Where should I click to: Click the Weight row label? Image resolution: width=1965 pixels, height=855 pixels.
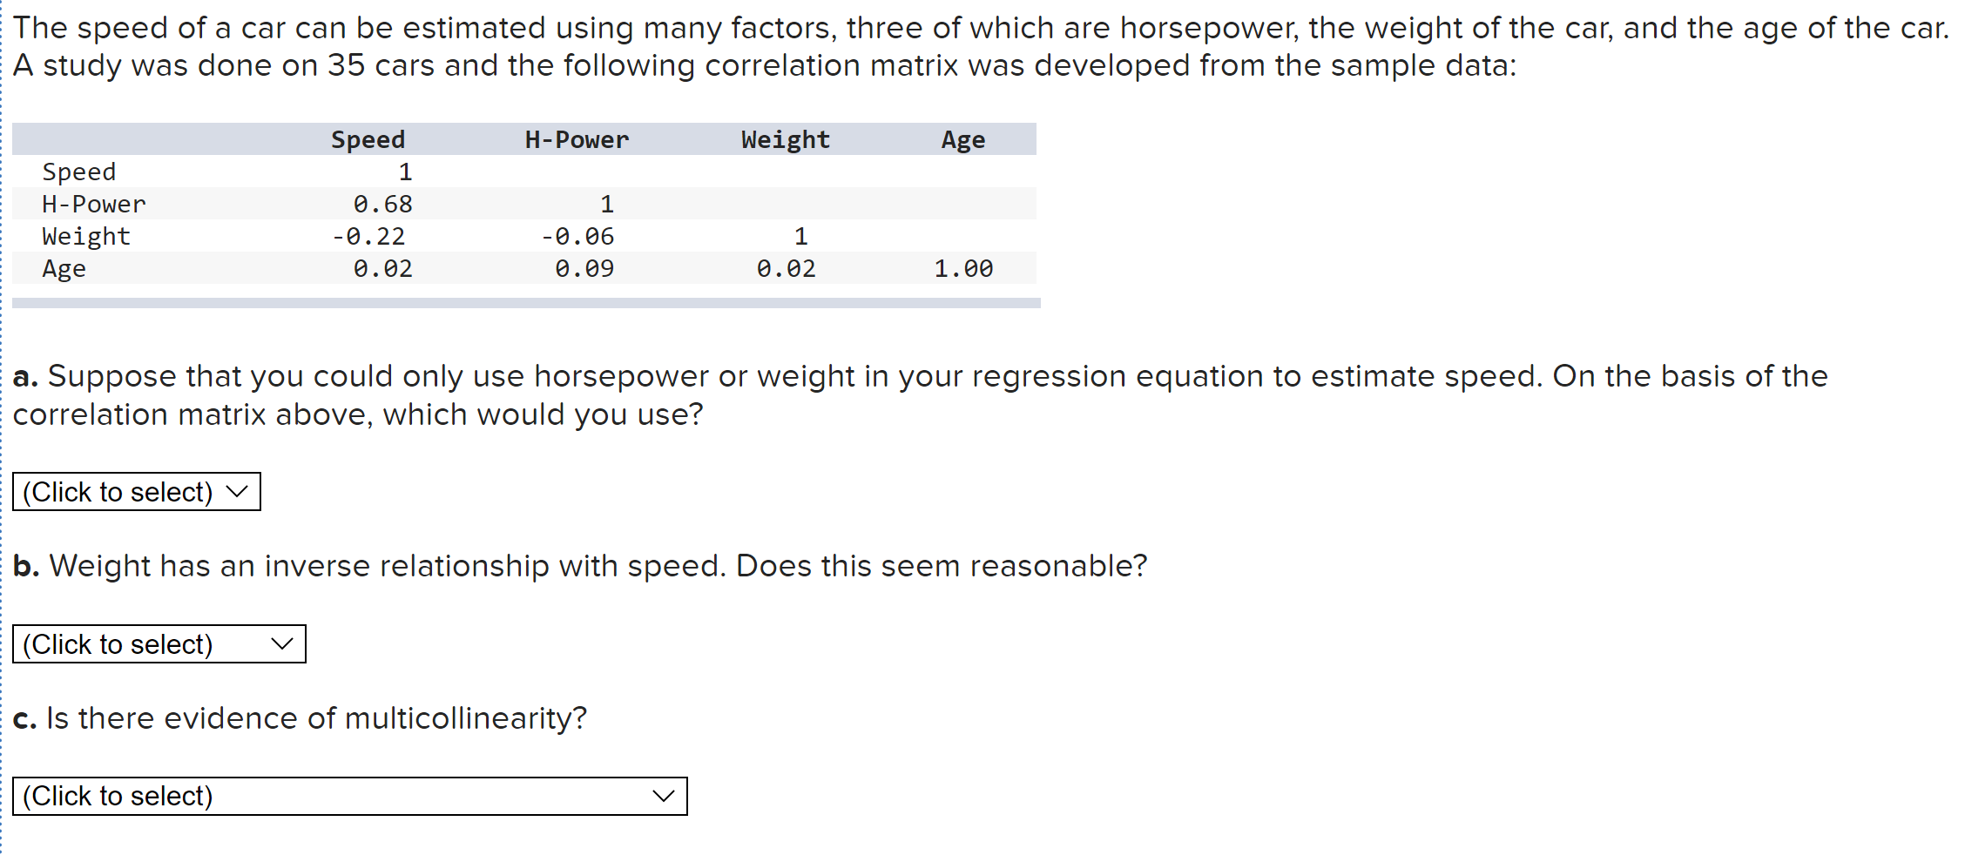coord(85,236)
